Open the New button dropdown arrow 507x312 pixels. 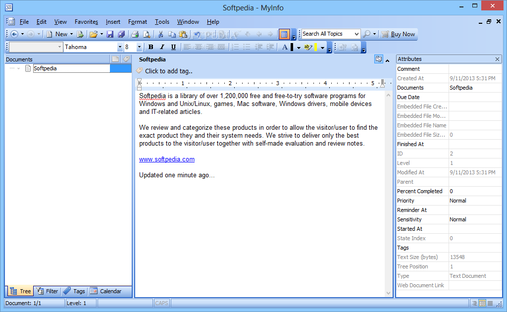71,34
